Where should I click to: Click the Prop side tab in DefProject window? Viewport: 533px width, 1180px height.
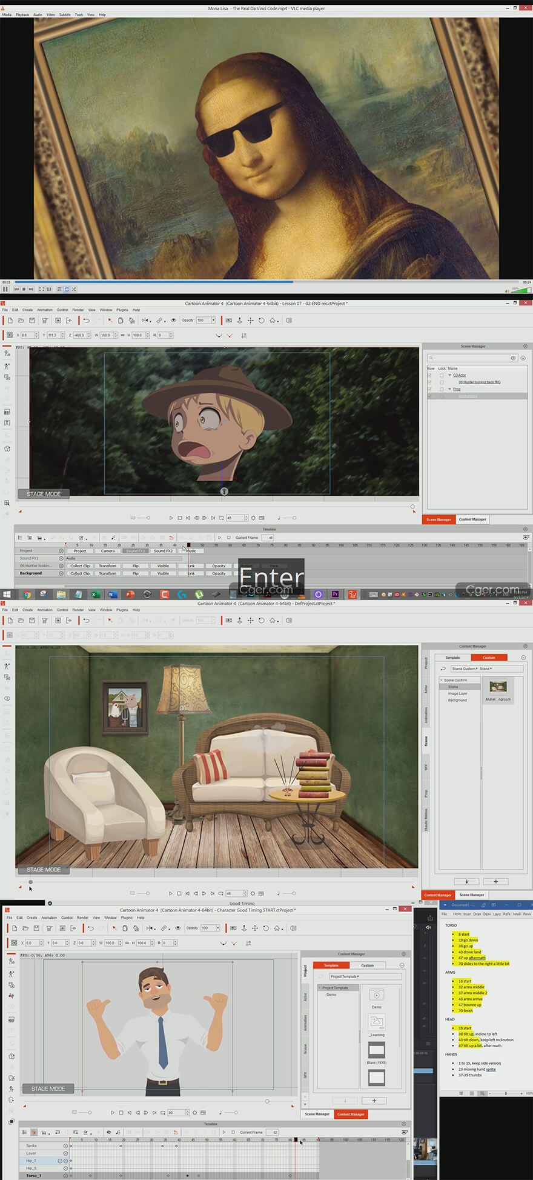pyautogui.click(x=426, y=793)
